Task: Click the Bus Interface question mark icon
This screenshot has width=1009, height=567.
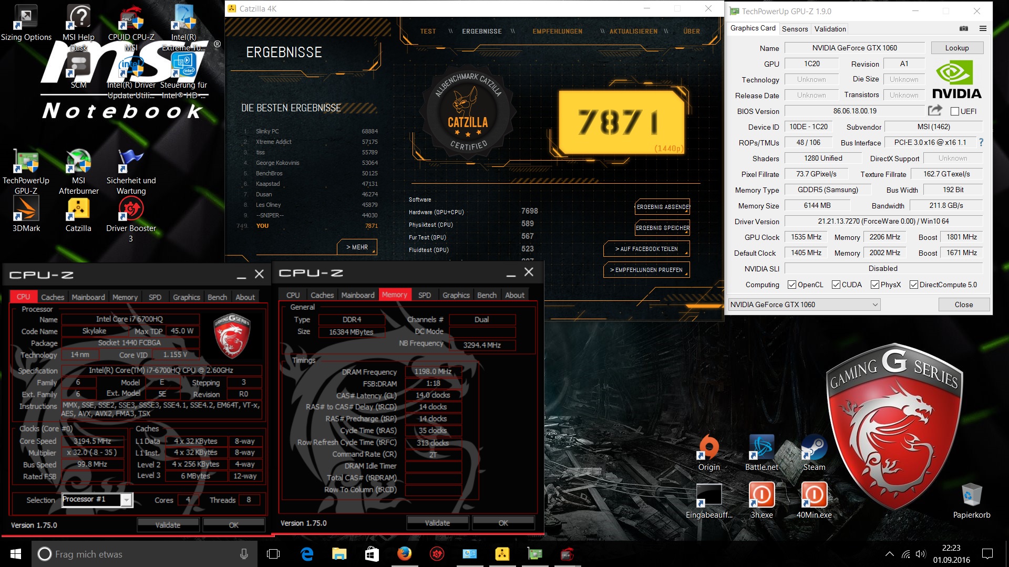Action: click(981, 142)
